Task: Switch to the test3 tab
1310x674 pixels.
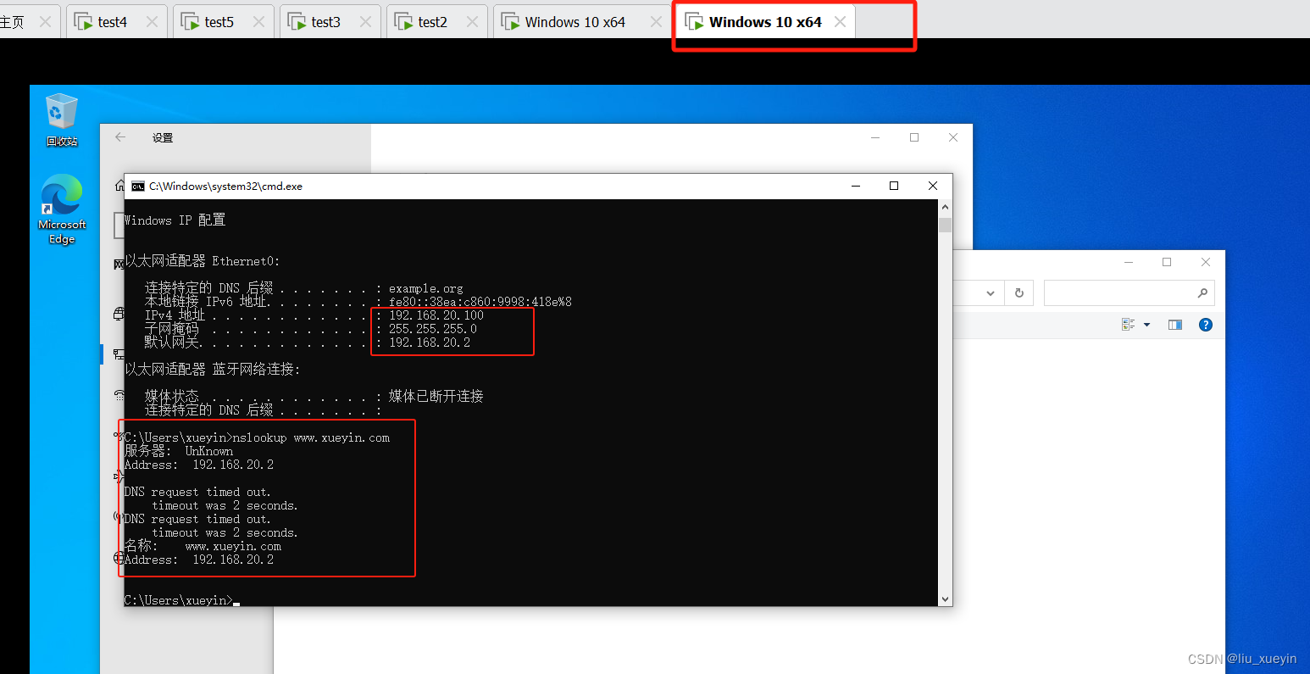Action: coord(325,20)
